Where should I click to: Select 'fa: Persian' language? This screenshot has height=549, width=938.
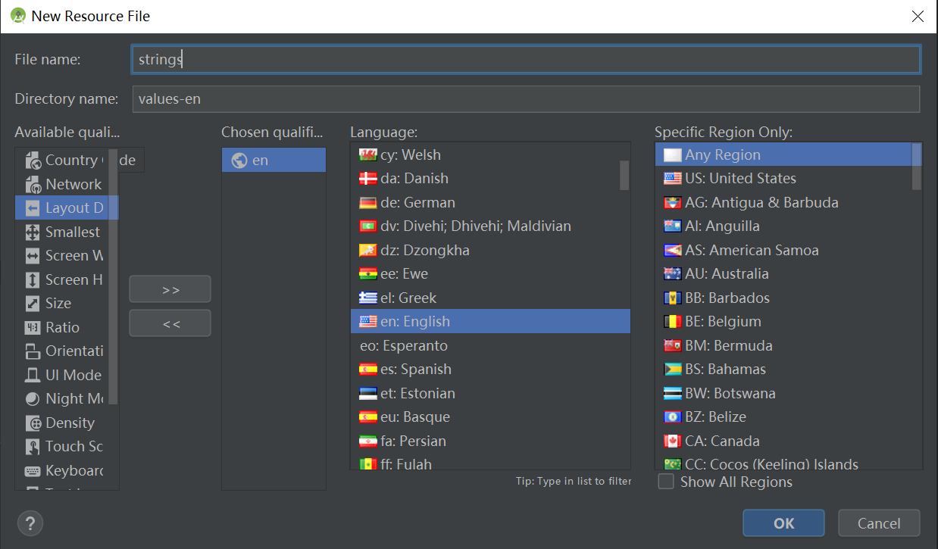490,441
